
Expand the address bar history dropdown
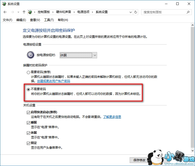(x=131, y=12)
